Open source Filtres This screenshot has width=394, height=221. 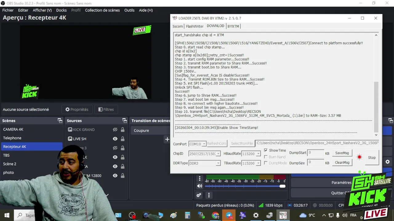[x=106, y=109]
